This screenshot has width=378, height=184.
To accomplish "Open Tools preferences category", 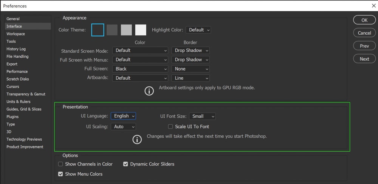I will click(x=28, y=41).
